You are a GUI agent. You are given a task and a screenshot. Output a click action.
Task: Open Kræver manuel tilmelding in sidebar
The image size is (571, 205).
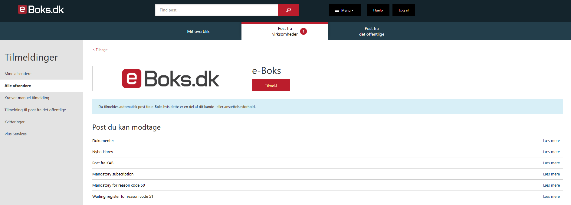27,98
